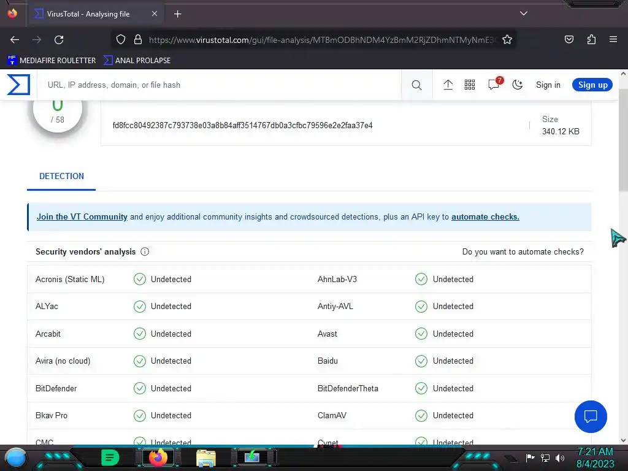The height and width of the screenshot is (471, 628).
Task: Click the BitDefenderTheta vendor name
Action: [x=348, y=388]
